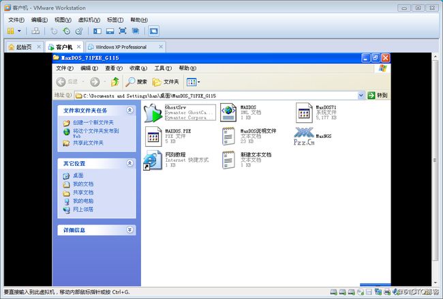The height and width of the screenshot is (299, 443).
Task: Click the VMware vertical scrollbar up arrow
Action: (x=435, y=57)
